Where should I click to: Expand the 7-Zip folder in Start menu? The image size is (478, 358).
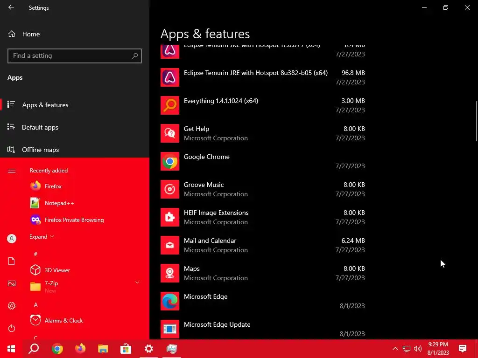(x=137, y=283)
